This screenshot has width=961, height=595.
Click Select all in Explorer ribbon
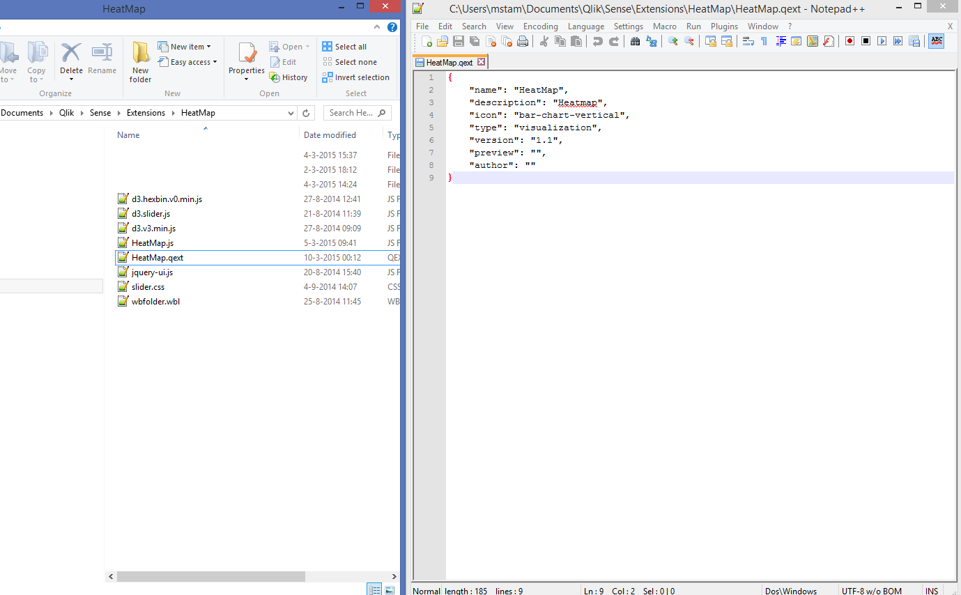344,47
